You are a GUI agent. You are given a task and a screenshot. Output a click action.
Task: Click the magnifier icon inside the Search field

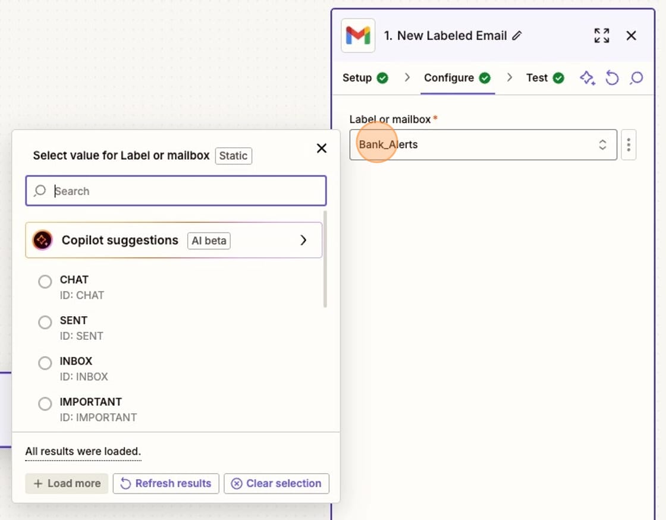(39, 191)
